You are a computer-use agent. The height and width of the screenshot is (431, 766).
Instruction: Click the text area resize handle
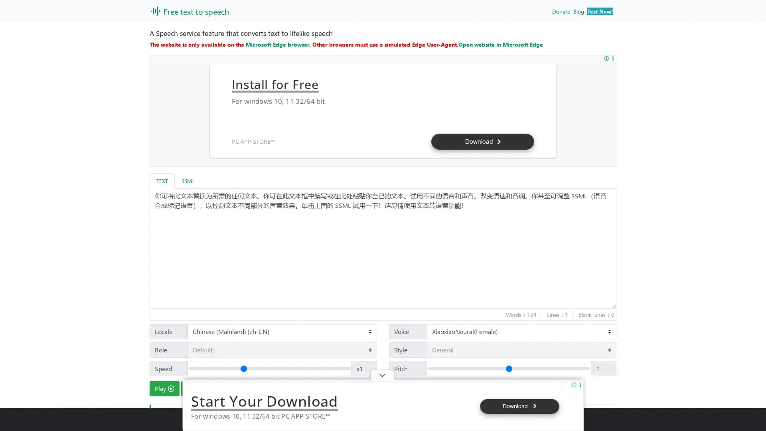point(614,306)
